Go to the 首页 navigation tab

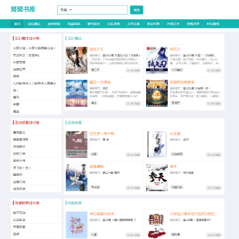coord(17,24)
